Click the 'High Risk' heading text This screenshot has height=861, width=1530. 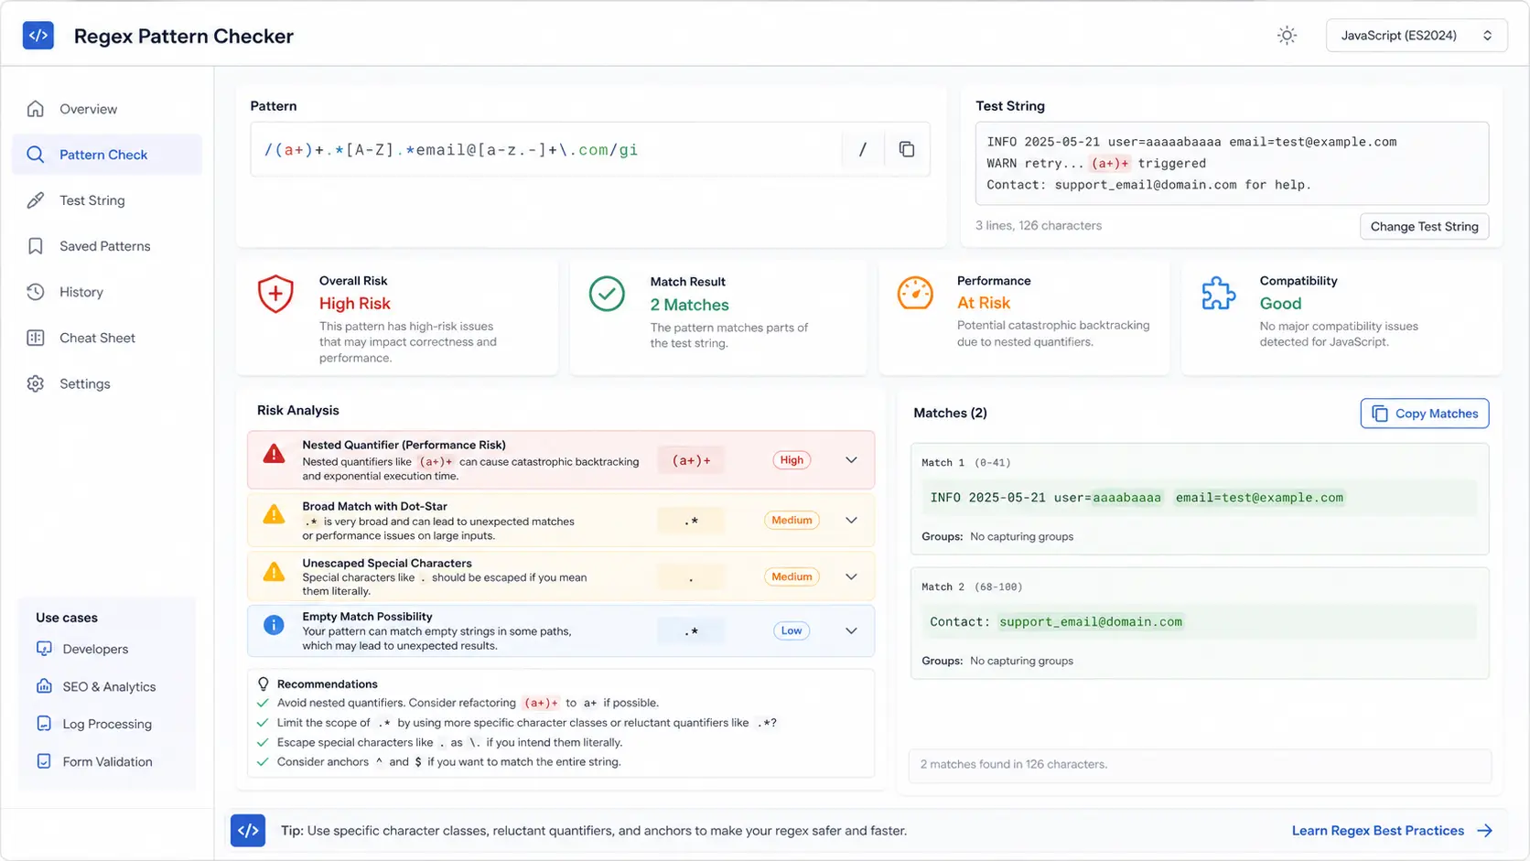[354, 304]
